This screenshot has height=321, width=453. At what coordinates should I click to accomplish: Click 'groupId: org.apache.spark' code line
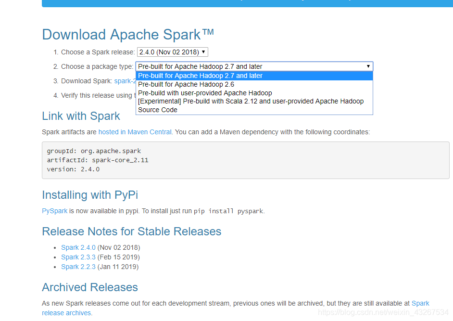94,151
